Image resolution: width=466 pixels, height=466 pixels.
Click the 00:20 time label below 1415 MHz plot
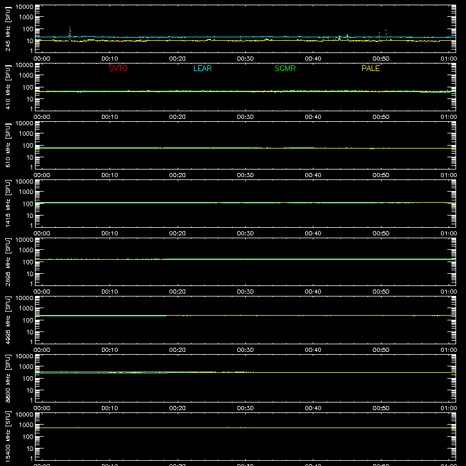click(x=178, y=234)
